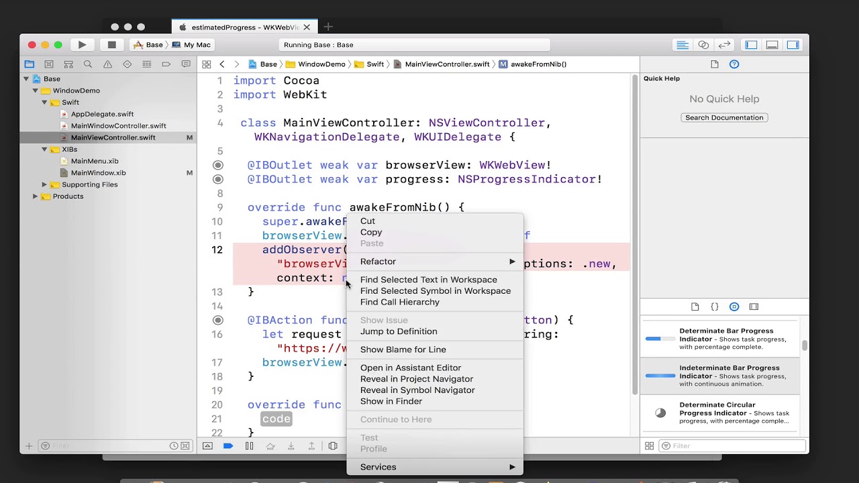The image size is (859, 483).
Task: Add new browser tab with plus
Action: 328,27
